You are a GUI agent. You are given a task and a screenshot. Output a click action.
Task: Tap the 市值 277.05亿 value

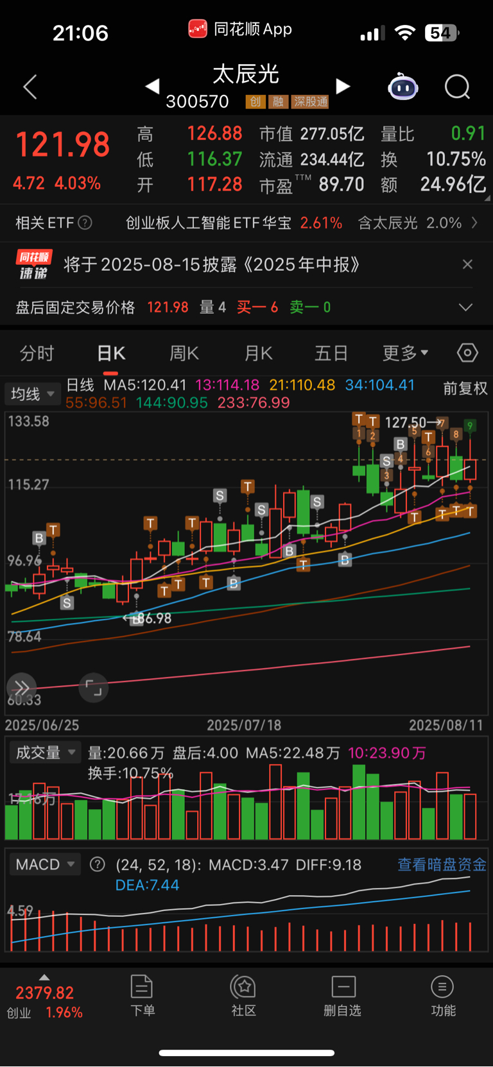[312, 134]
